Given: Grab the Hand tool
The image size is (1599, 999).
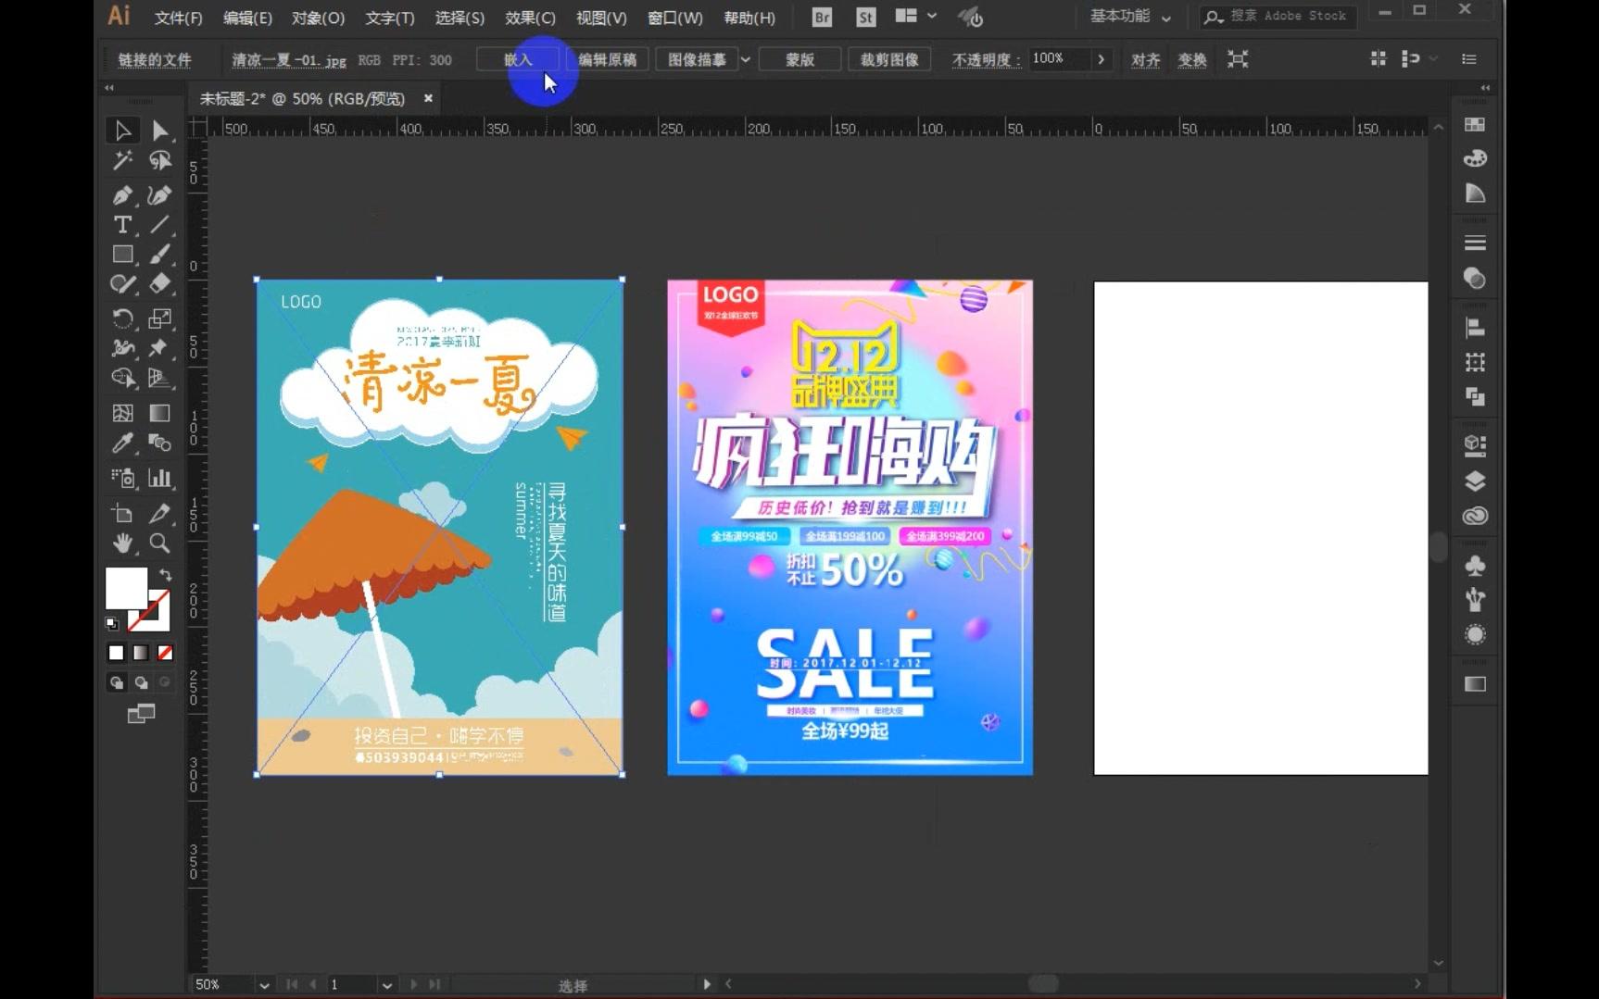Looking at the screenshot, I should (121, 543).
